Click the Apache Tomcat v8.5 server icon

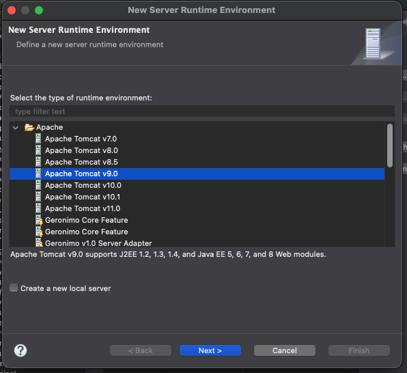pos(38,162)
